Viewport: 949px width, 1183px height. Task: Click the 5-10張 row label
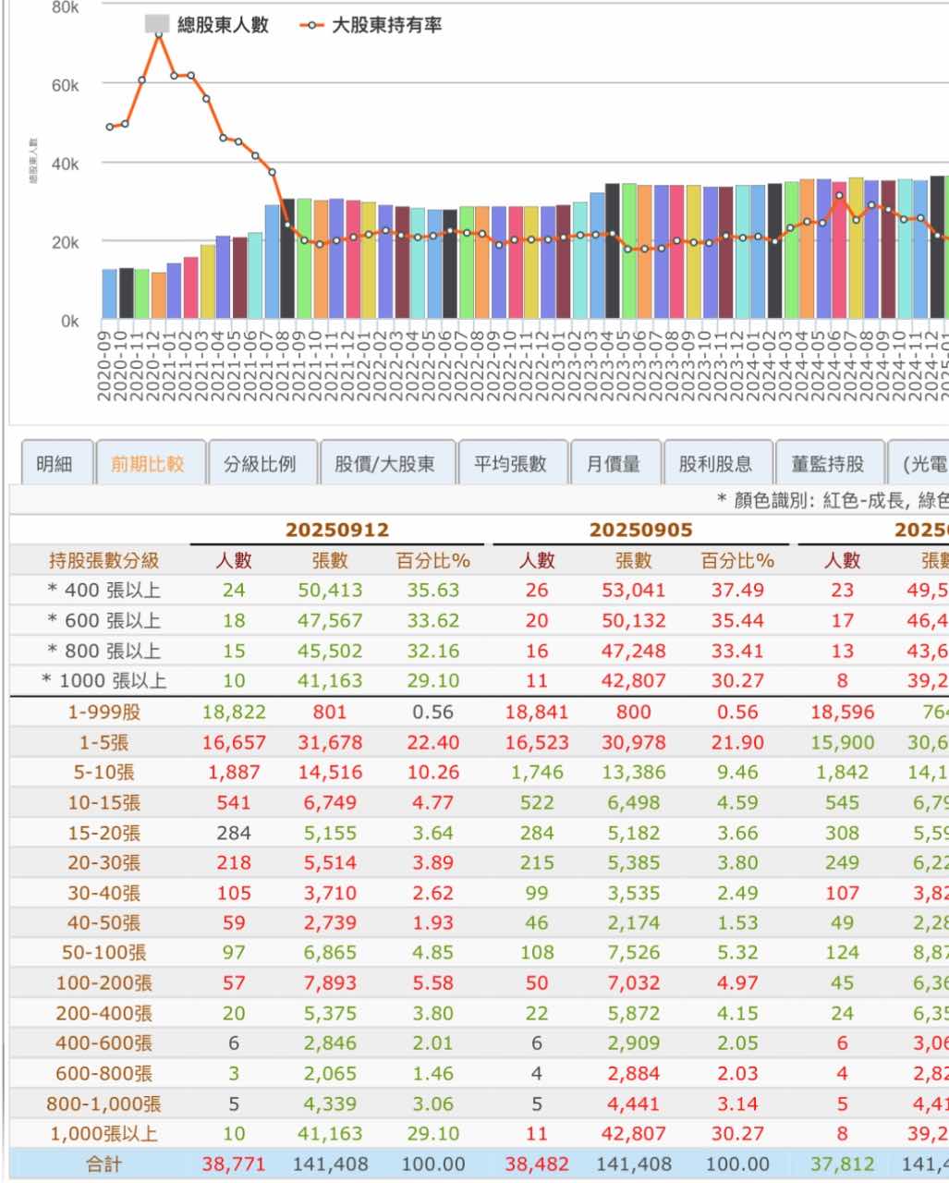[x=104, y=773]
